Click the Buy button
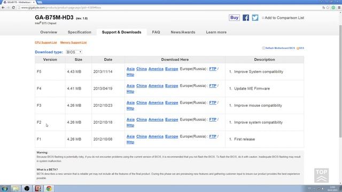 tap(234, 18)
